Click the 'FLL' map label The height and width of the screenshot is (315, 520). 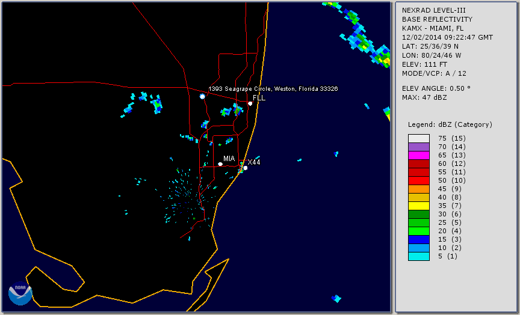[x=259, y=98]
